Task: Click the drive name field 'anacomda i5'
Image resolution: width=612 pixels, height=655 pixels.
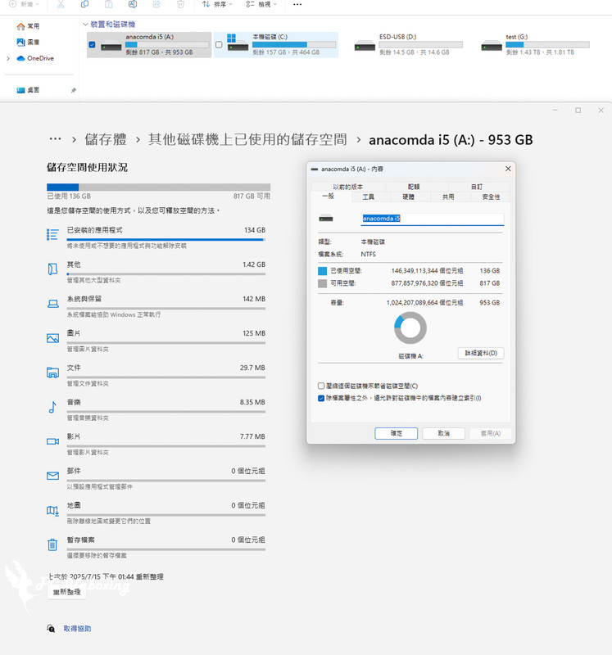Action: (433, 219)
